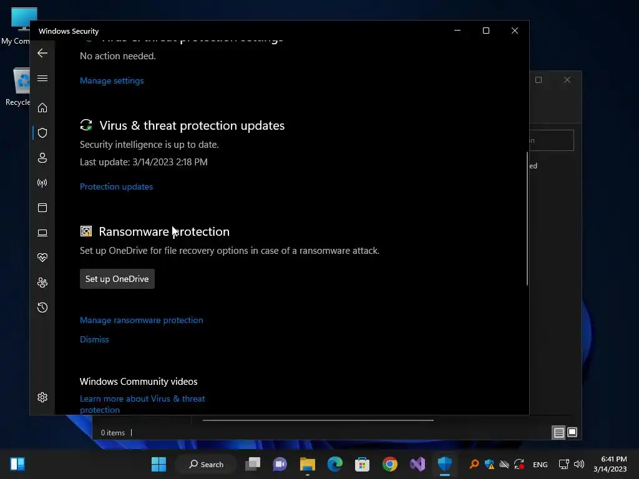The width and height of the screenshot is (639, 479).
Task: Open Manage ransomware protection link
Action: (x=142, y=320)
